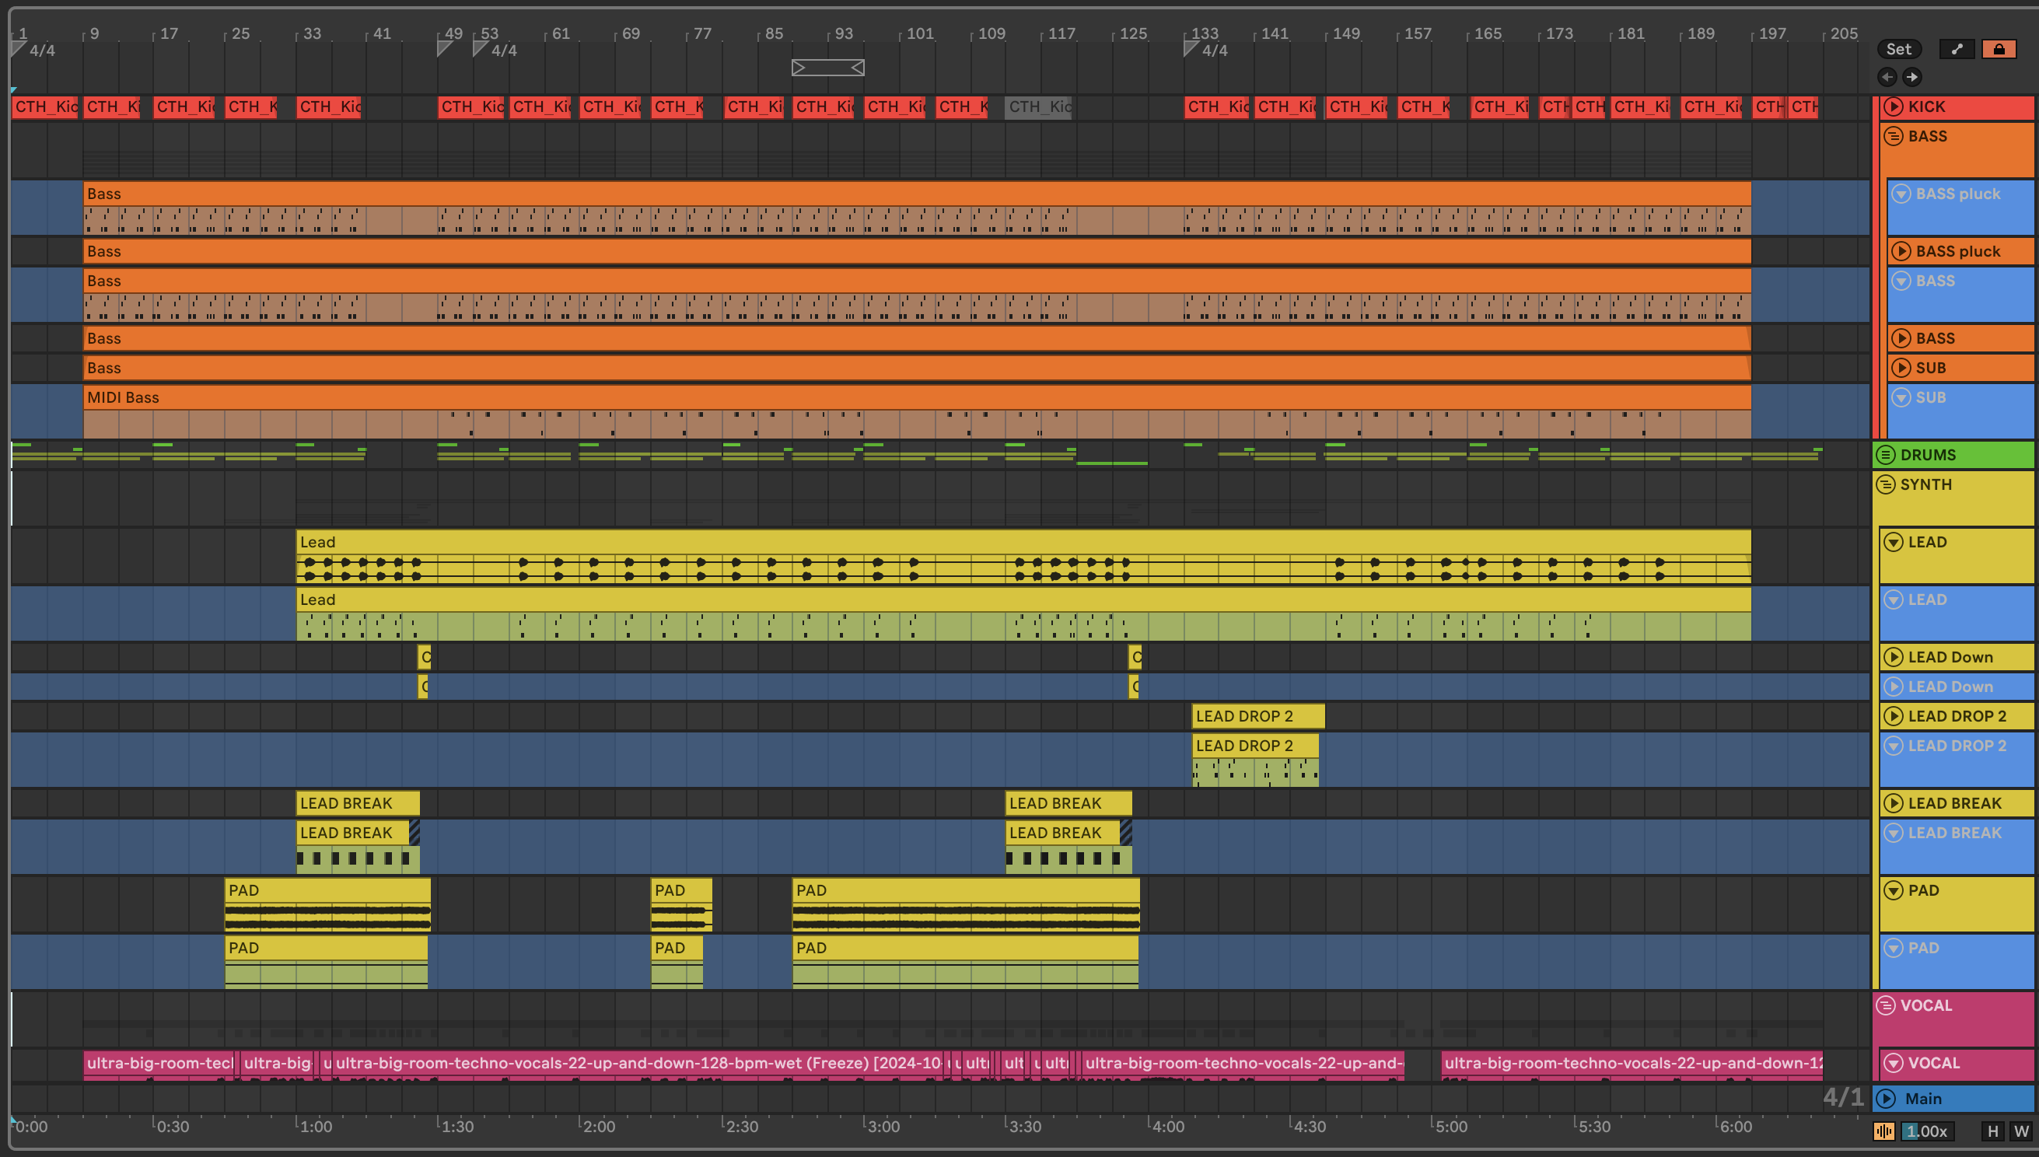Click the 4/1 grid size indicator

click(1843, 1097)
